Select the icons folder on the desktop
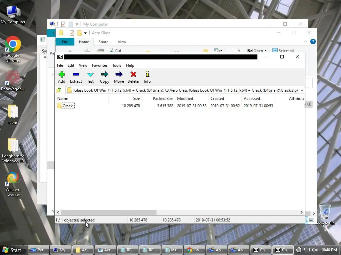 (13, 115)
